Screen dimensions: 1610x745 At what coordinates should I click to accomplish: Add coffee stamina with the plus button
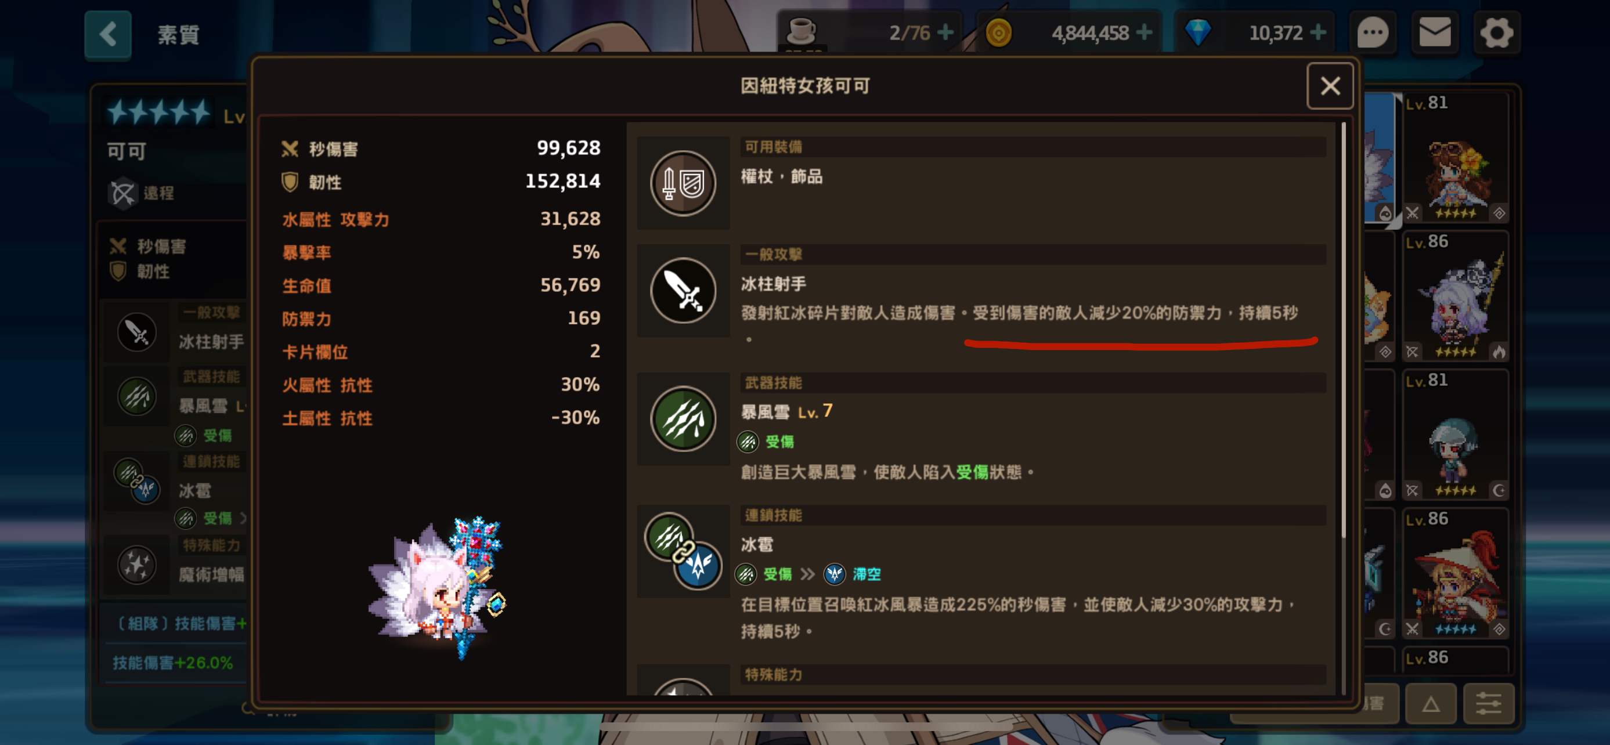pos(945,32)
